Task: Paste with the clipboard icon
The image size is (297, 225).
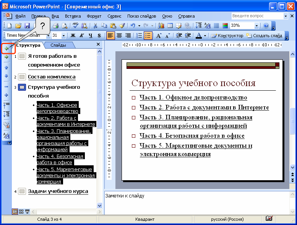Action: [113, 26]
